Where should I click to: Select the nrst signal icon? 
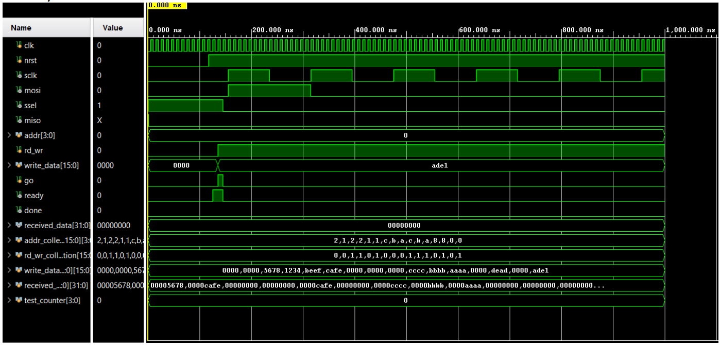(20, 60)
